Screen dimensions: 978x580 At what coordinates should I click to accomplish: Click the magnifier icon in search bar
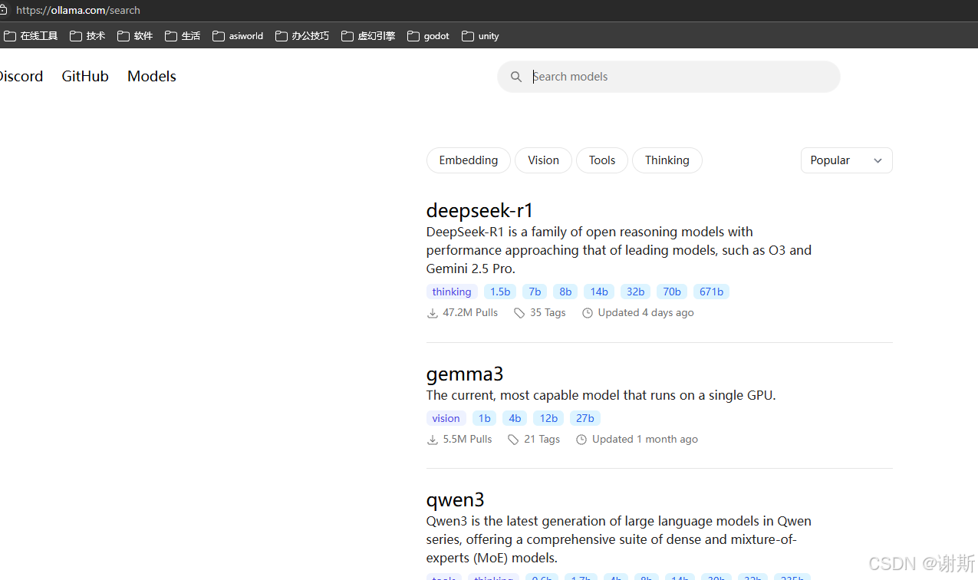[516, 77]
